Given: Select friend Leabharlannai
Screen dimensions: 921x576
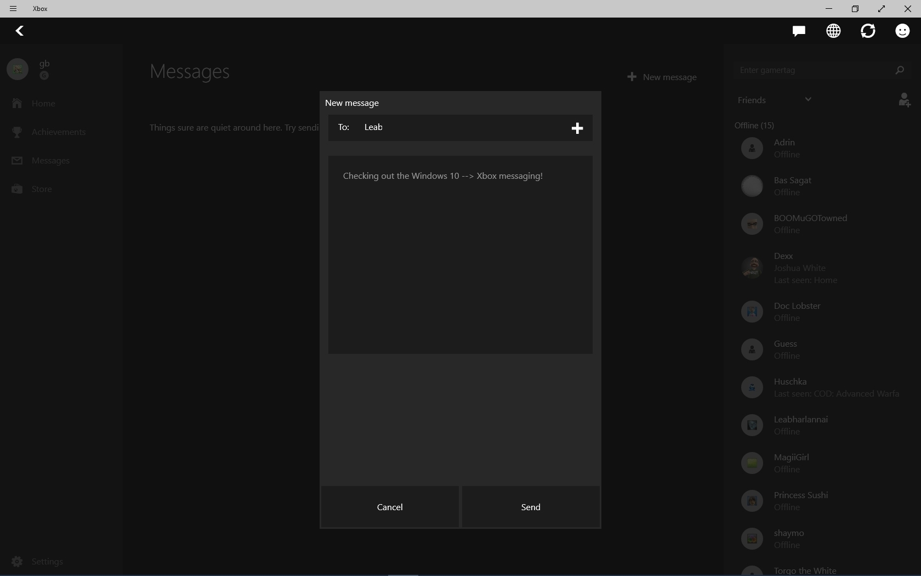Looking at the screenshot, I should 822,425.
